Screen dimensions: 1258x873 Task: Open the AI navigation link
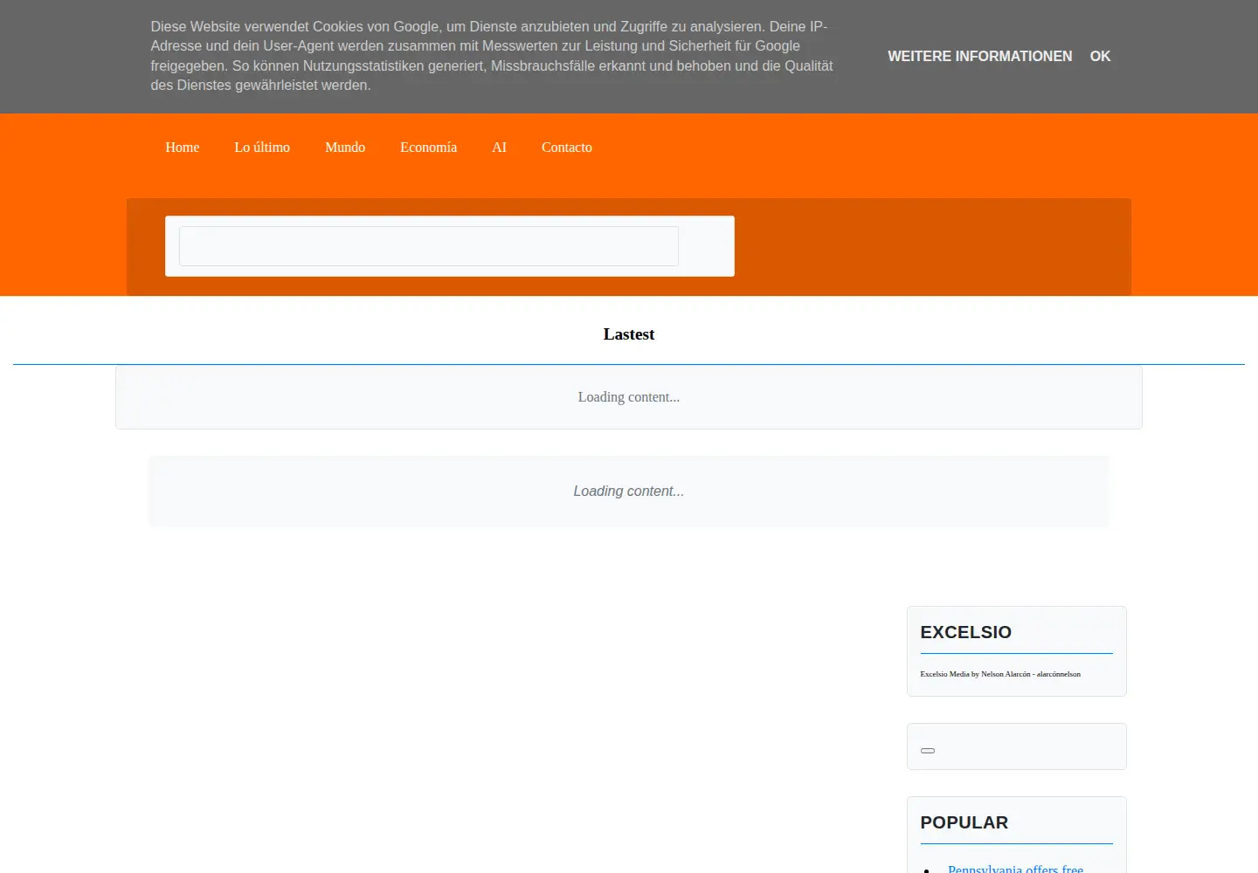click(x=499, y=148)
